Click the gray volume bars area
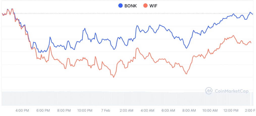256x116 pixels. tap(126, 98)
